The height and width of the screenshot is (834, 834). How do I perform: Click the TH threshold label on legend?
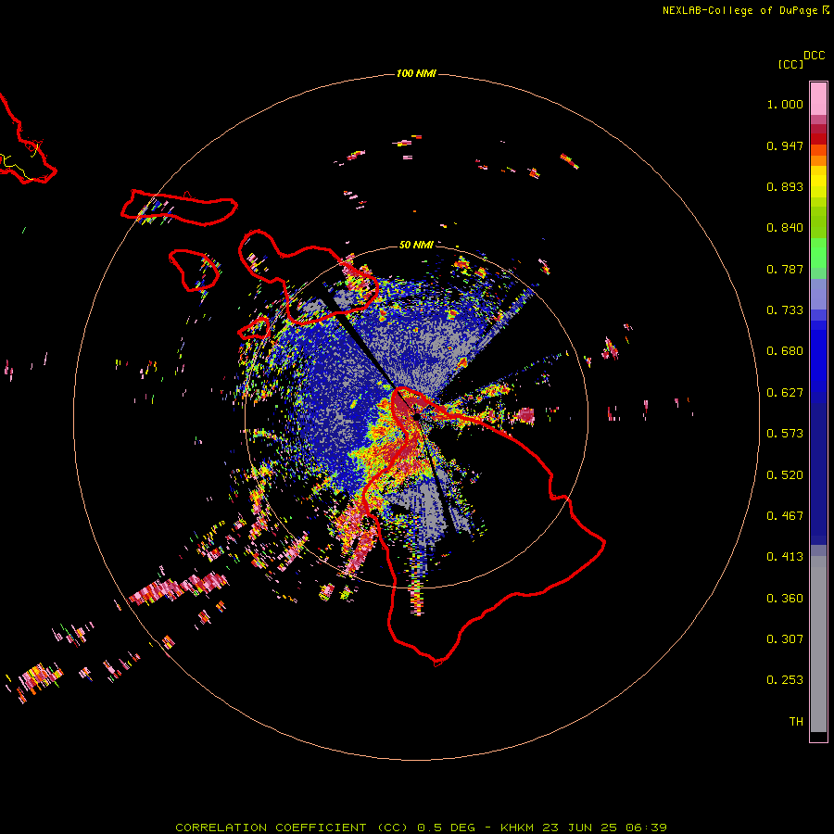796,722
